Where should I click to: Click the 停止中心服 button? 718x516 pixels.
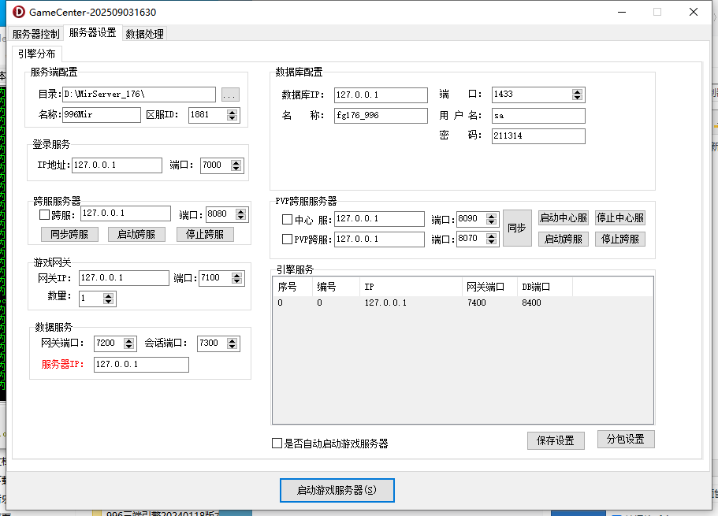620,218
